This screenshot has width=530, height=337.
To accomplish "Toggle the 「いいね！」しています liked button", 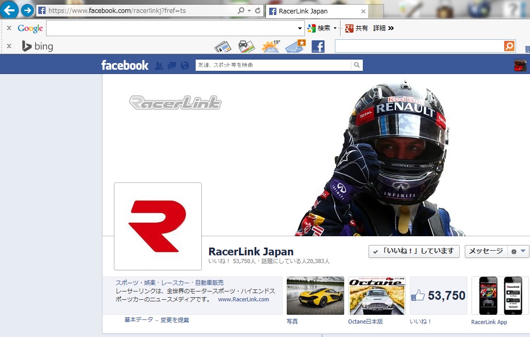I will click(x=414, y=251).
